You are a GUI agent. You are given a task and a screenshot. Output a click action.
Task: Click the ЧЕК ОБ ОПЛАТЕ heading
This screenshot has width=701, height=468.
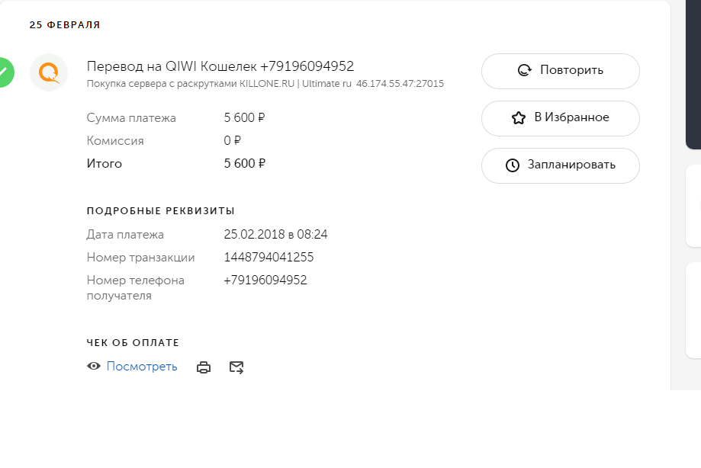[x=133, y=343]
